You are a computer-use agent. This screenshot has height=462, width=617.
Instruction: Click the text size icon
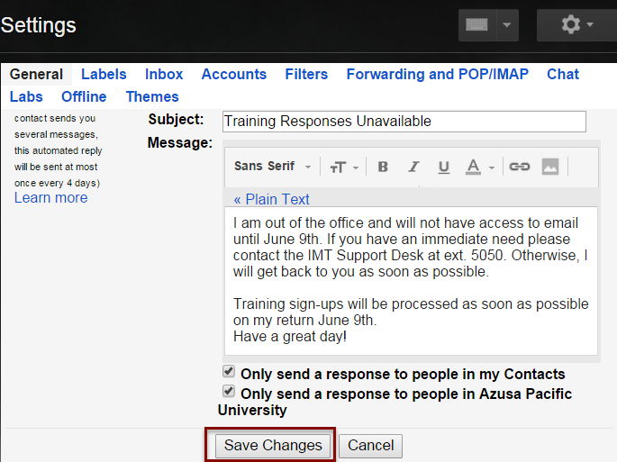[x=338, y=168]
